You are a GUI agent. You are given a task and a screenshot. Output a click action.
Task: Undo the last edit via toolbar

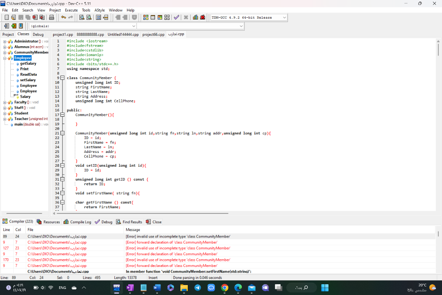(x=63, y=17)
